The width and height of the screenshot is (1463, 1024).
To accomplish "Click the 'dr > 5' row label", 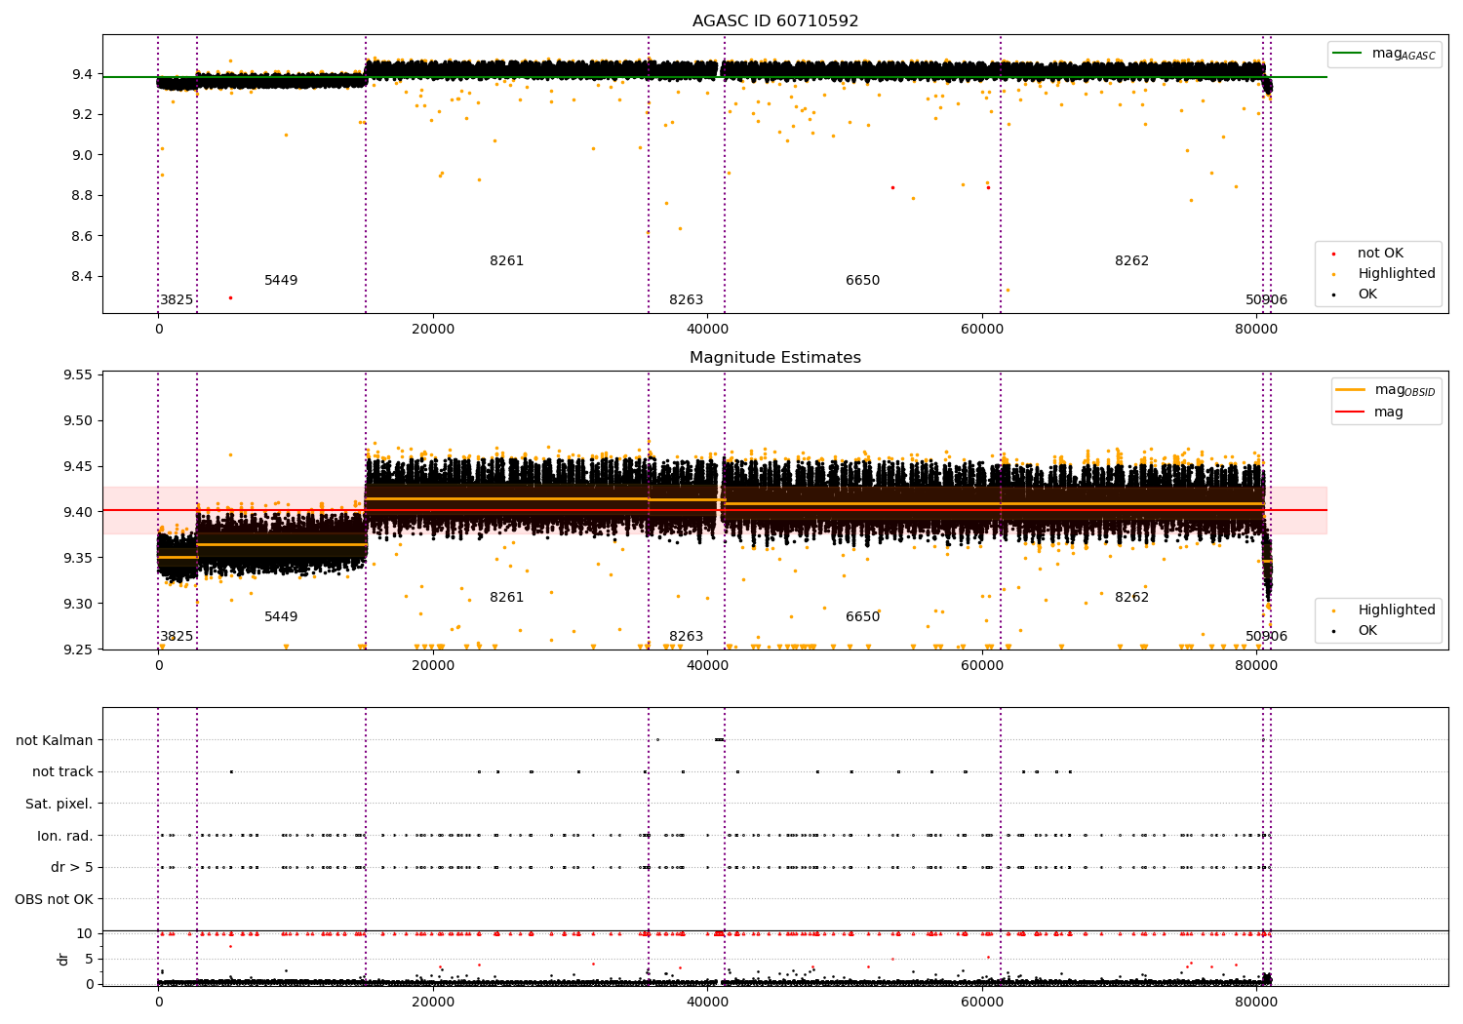I will coord(72,868).
